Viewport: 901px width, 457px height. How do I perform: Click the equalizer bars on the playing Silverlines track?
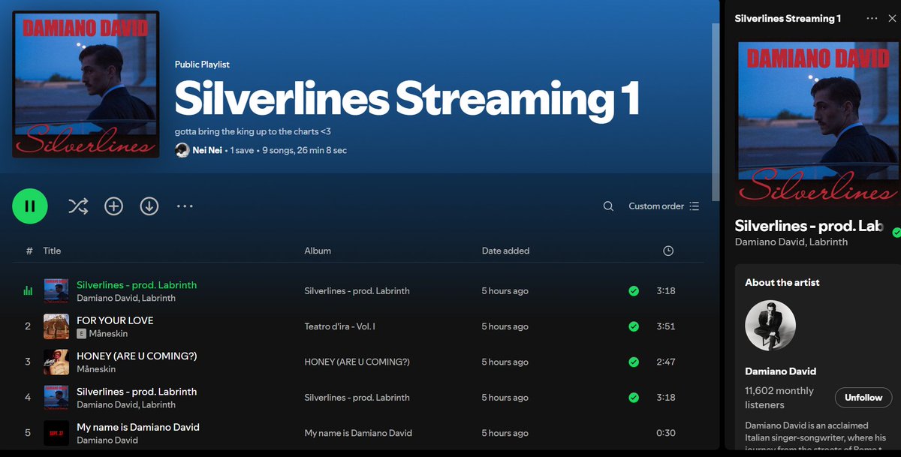point(28,290)
